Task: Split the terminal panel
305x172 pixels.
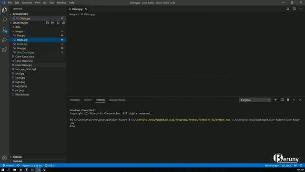Action: (282, 100)
